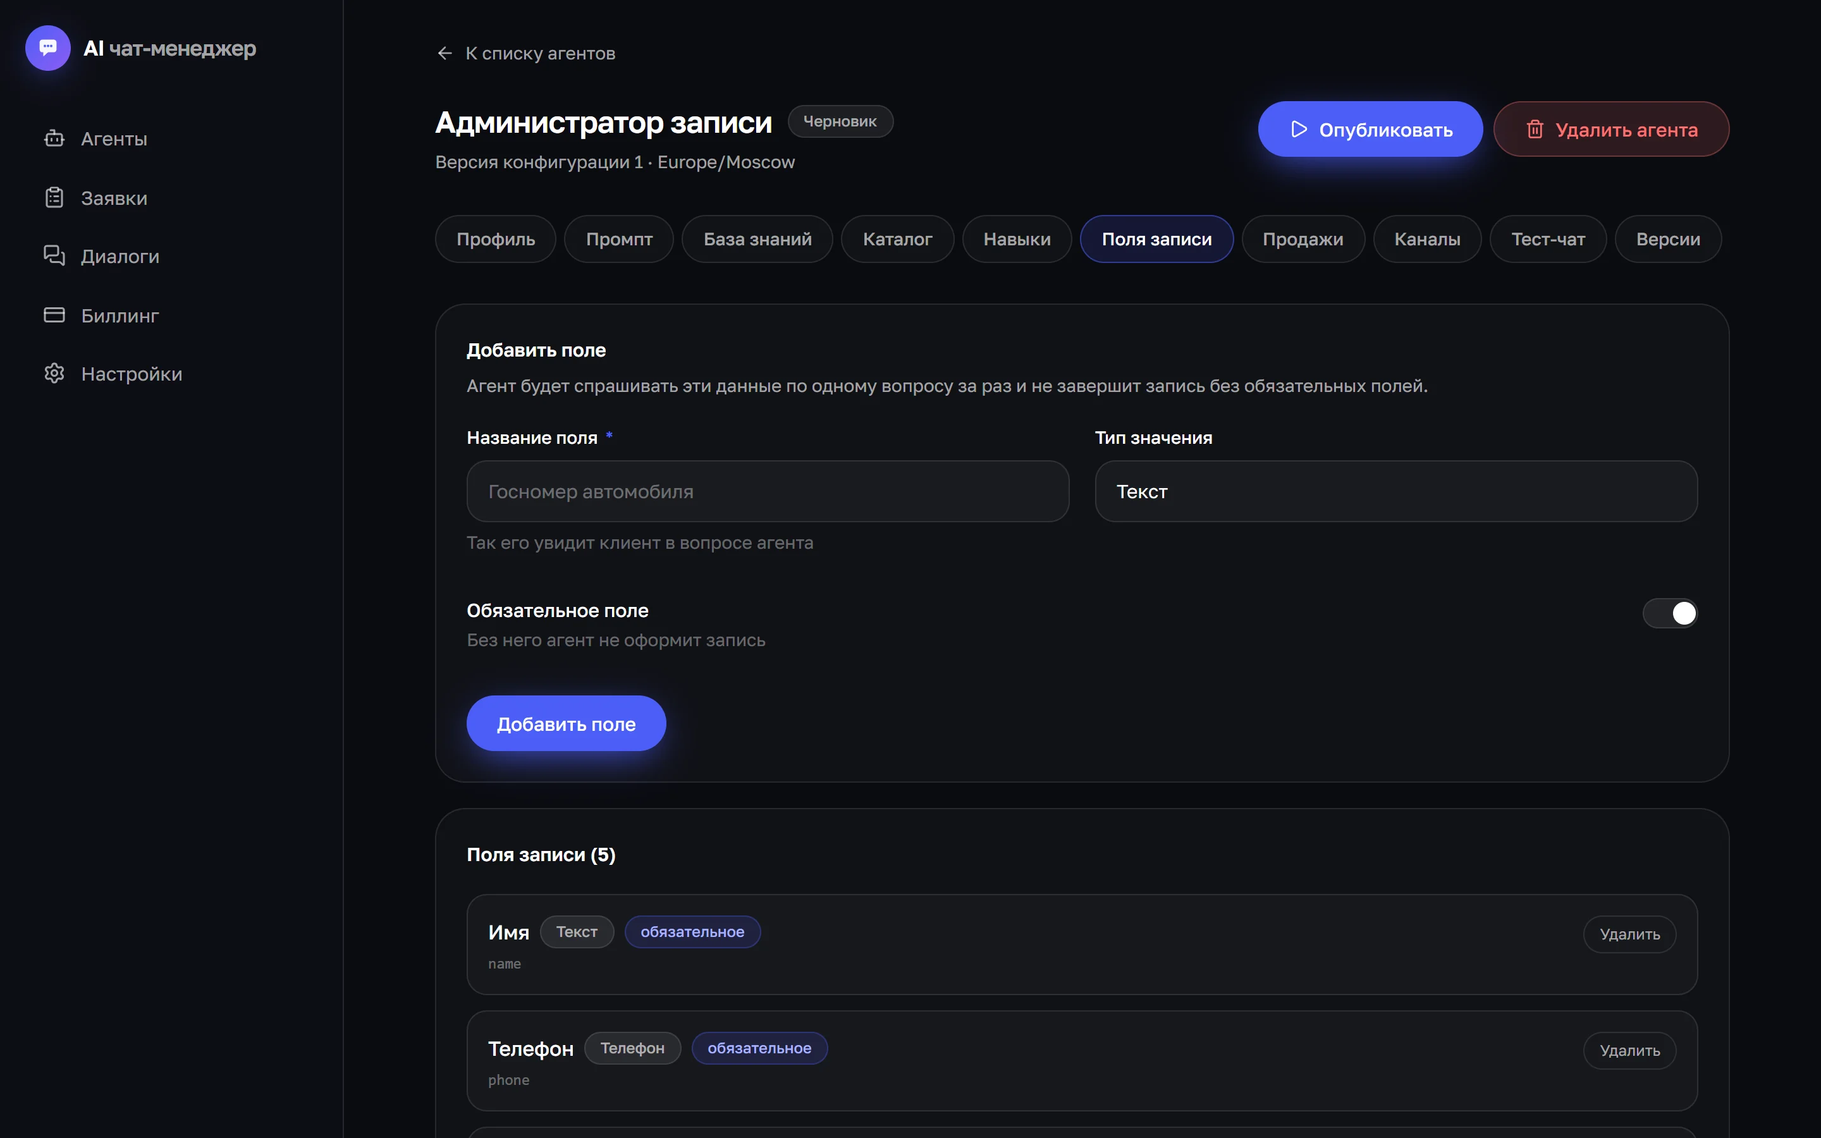Click the Настройки gear icon in the sidebar
The width and height of the screenshot is (1821, 1138).
[54, 373]
